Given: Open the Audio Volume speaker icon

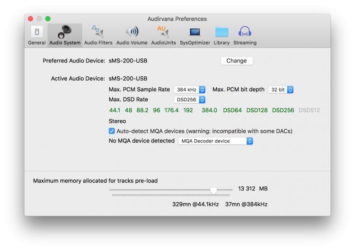Looking at the screenshot, I should pyautogui.click(x=132, y=32).
